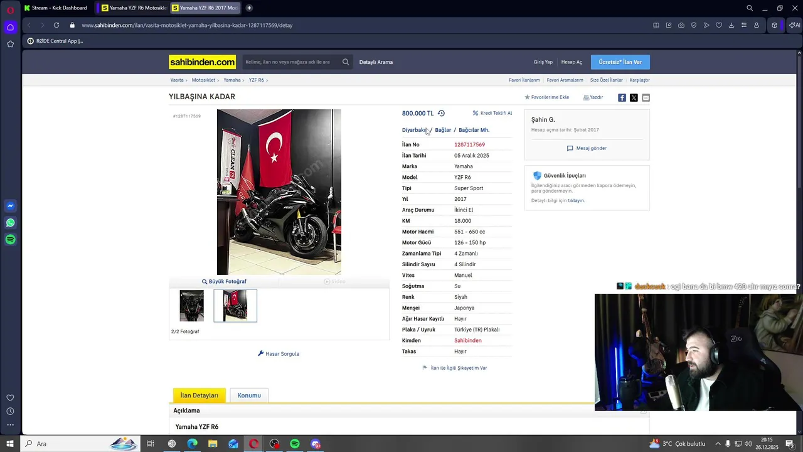The width and height of the screenshot is (803, 452).
Task: Click the search magnifier in sahibinden search box
Action: coord(346,62)
